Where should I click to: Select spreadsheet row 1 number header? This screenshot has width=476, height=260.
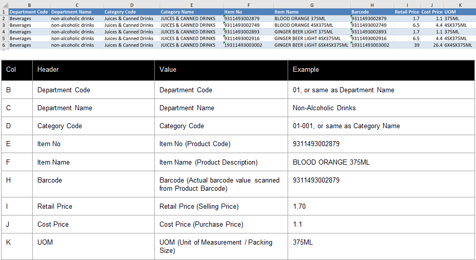pos(4,12)
